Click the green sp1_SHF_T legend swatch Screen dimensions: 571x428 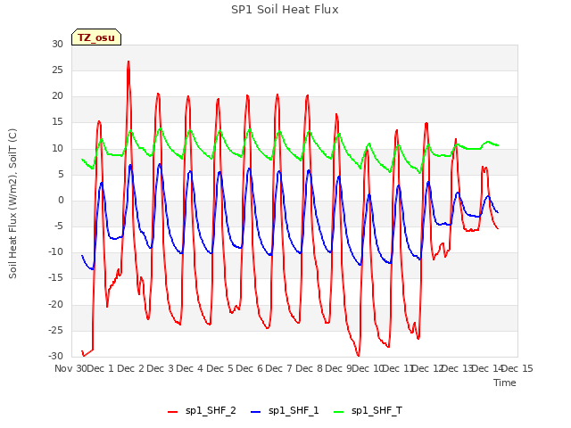coord(339,412)
